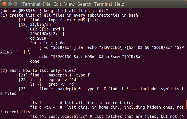
Task: Click the "cd $DIR" script line
Action: pyautogui.click(x=38, y=38)
